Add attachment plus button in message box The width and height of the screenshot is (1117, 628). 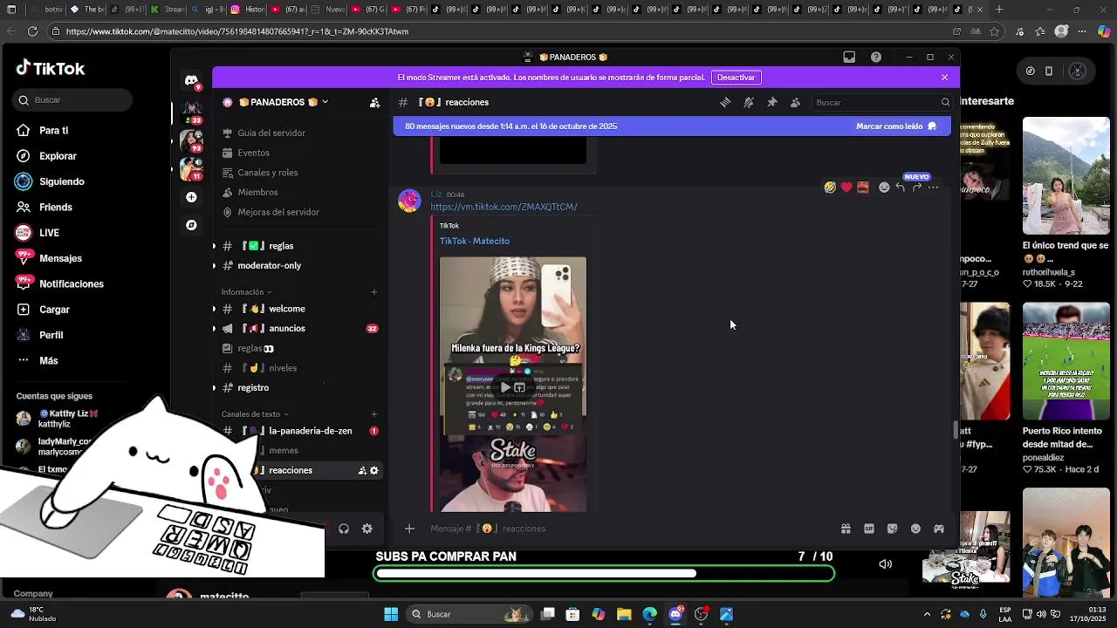409,529
